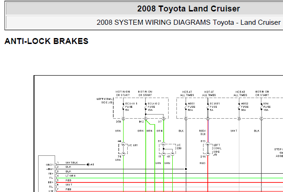Click 'RED' wire label below D14
283x192 pixels.
tap(203, 163)
